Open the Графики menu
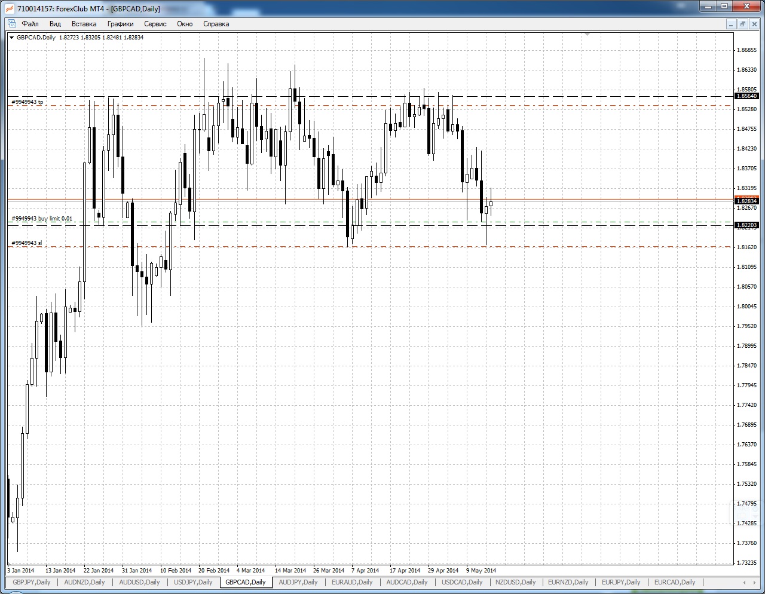 click(120, 24)
